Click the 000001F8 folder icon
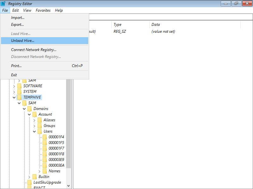 click(x=45, y=154)
